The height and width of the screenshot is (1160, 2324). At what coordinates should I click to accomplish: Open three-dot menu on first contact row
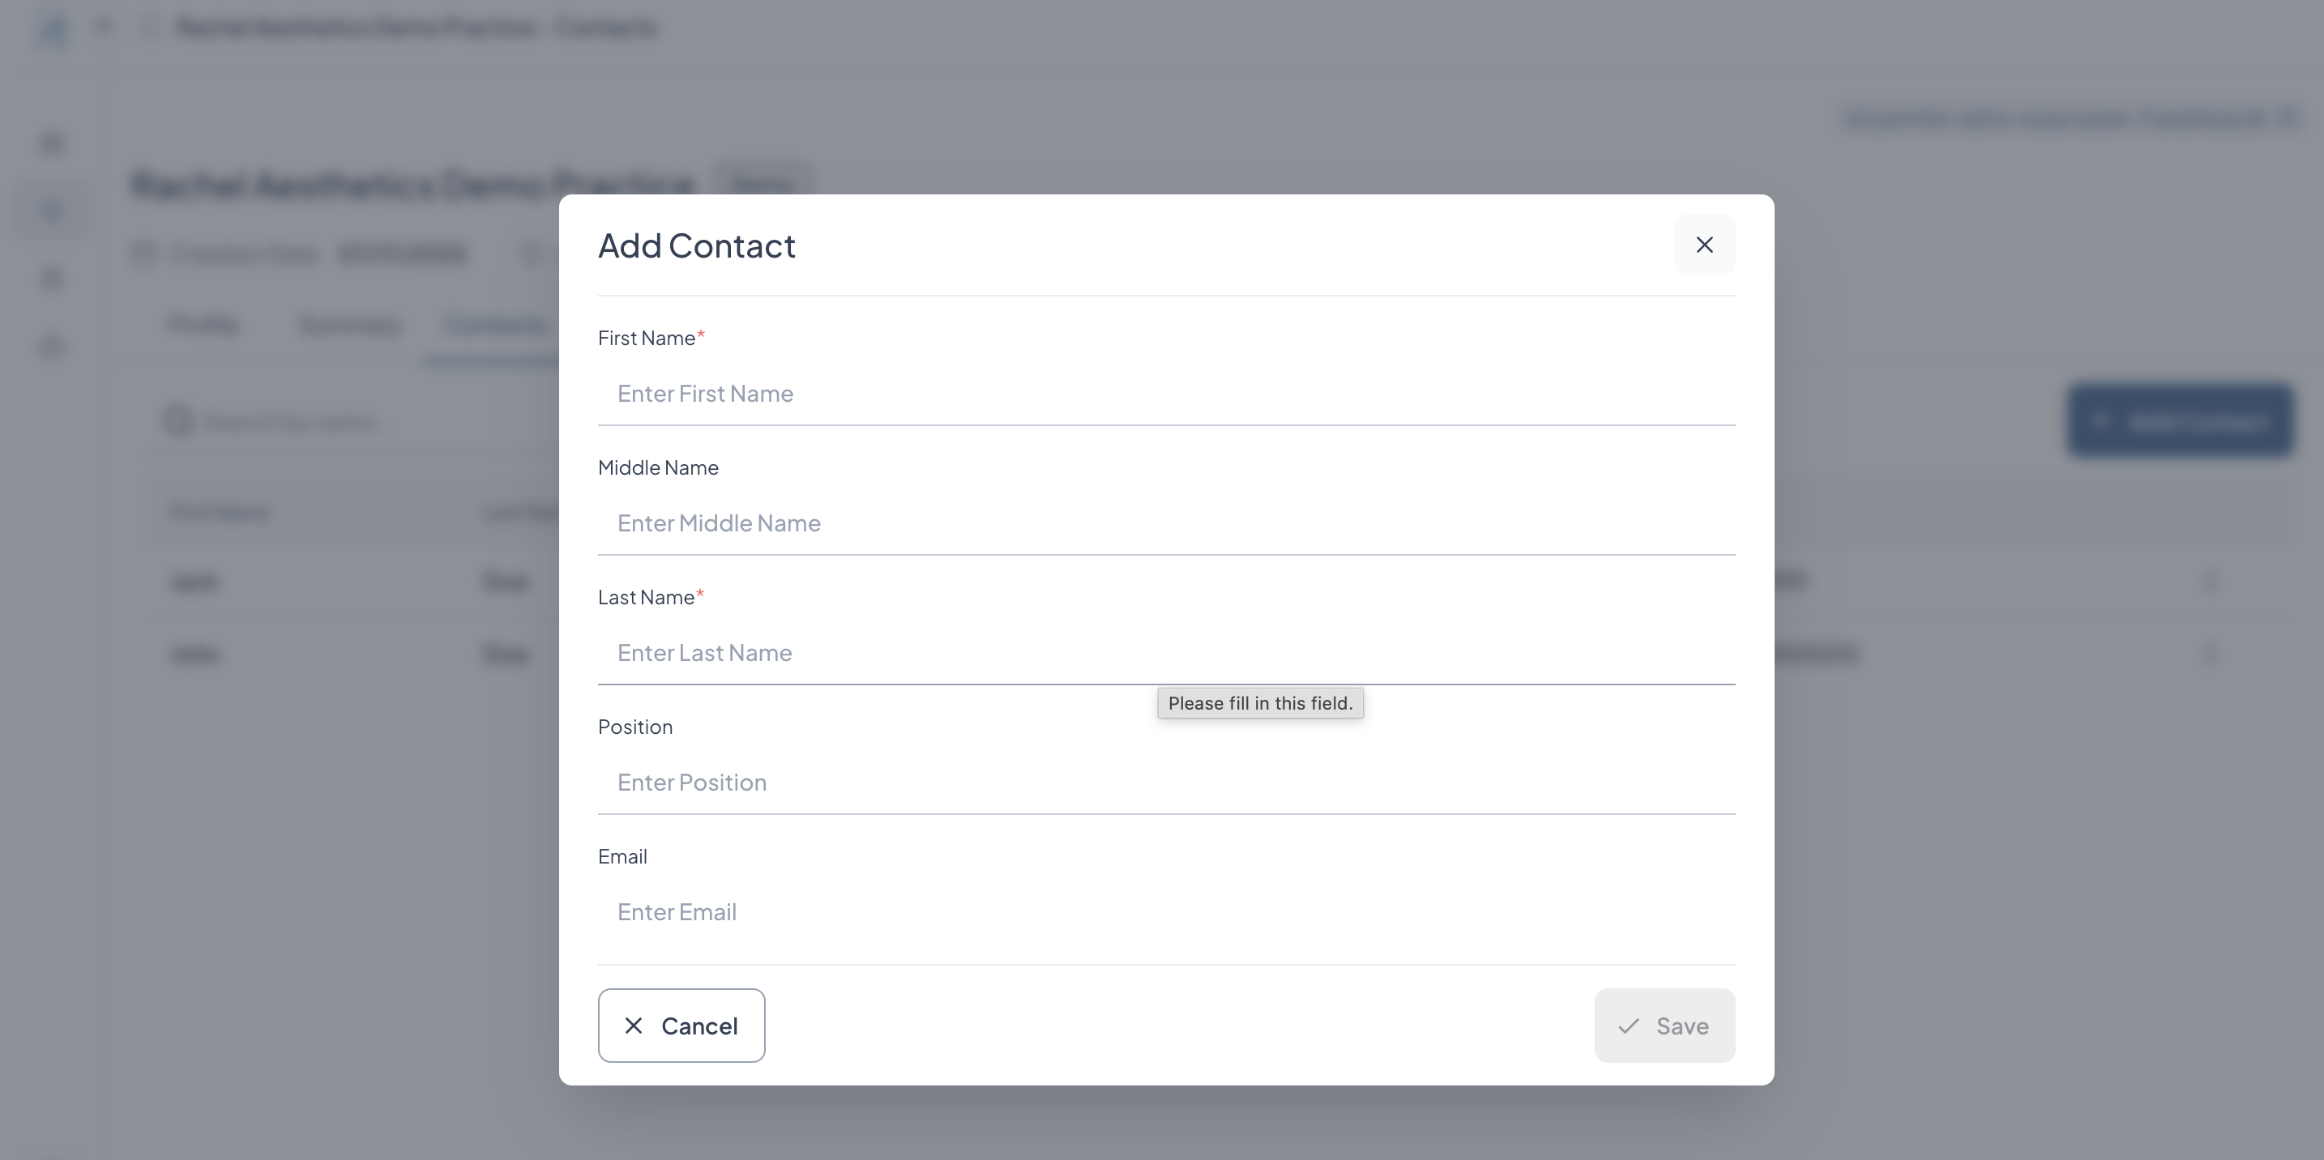click(2210, 580)
